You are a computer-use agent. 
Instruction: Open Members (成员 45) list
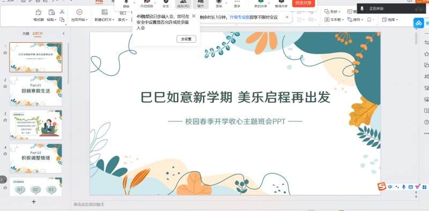[x=183, y=4]
